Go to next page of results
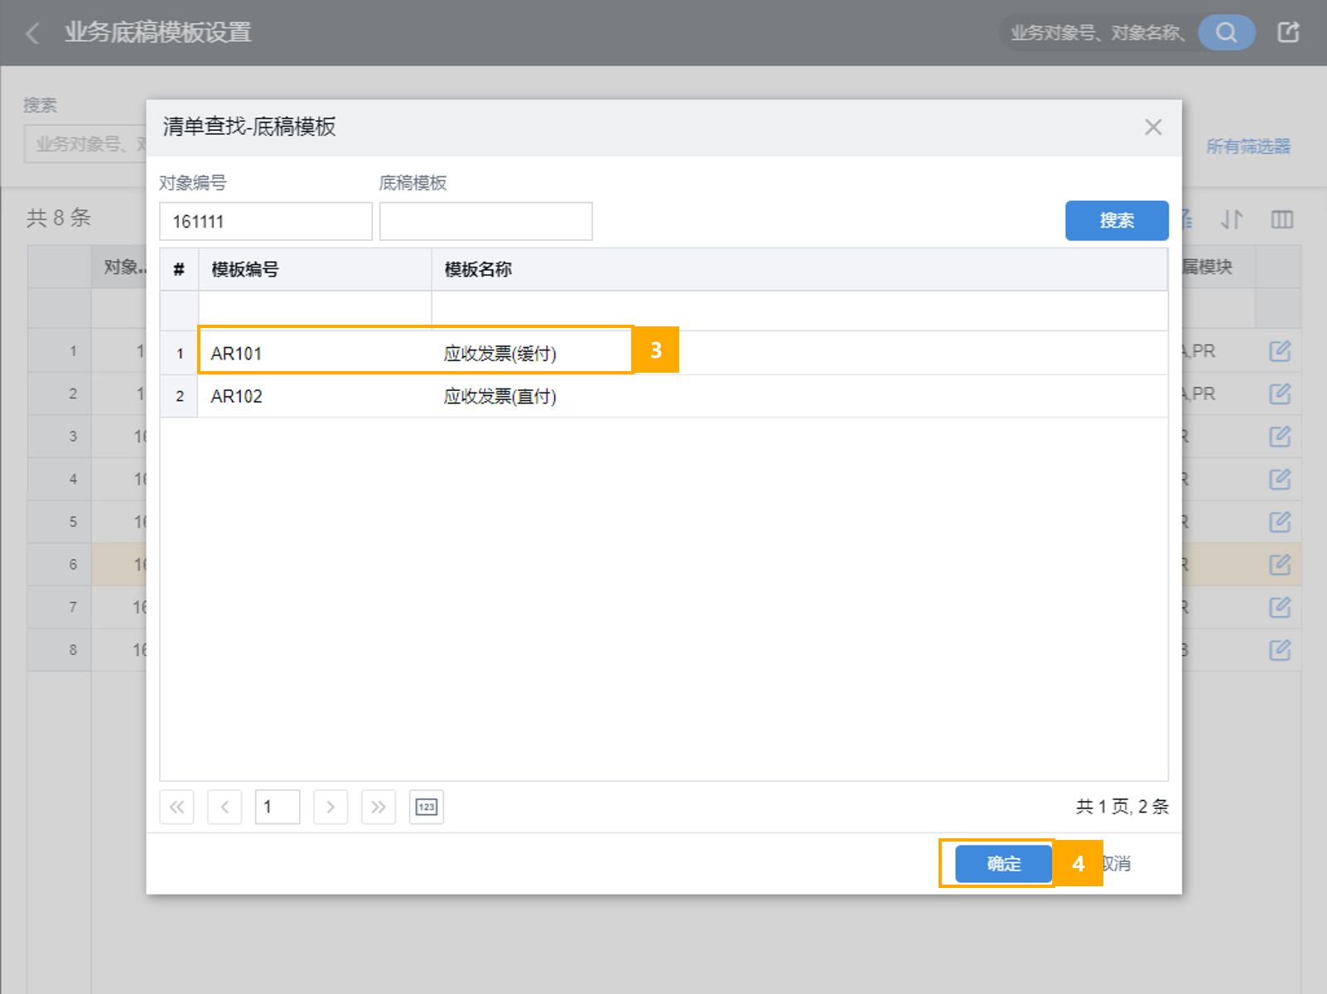This screenshot has height=994, width=1327. tap(331, 807)
